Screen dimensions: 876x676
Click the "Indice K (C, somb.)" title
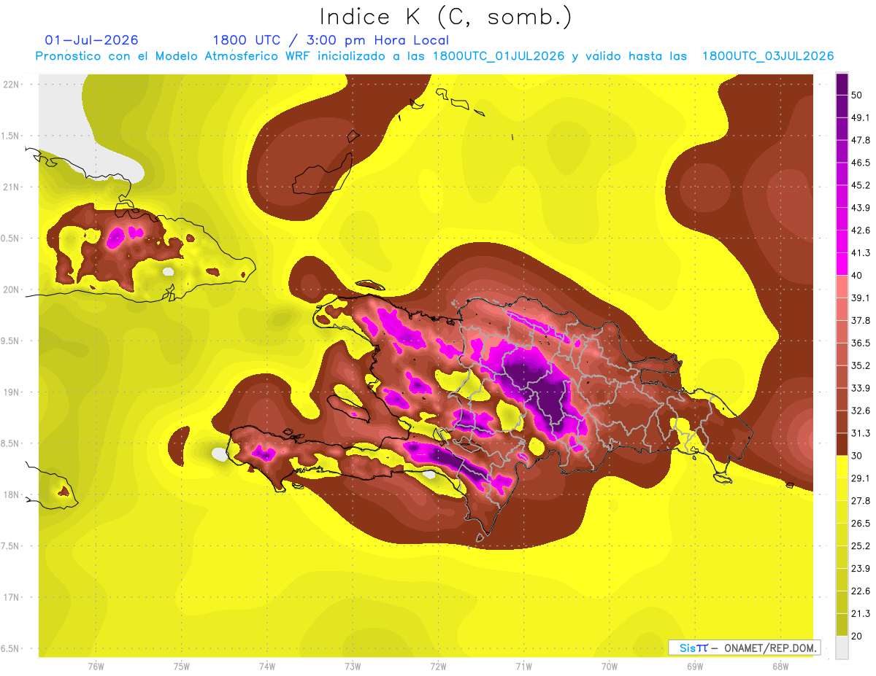445,18
